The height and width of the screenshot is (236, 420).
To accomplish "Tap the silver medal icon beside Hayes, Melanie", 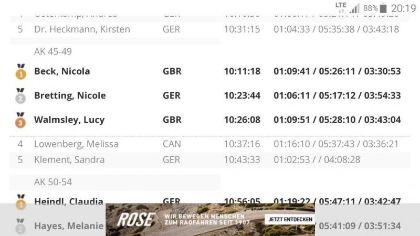I will (x=20, y=226).
